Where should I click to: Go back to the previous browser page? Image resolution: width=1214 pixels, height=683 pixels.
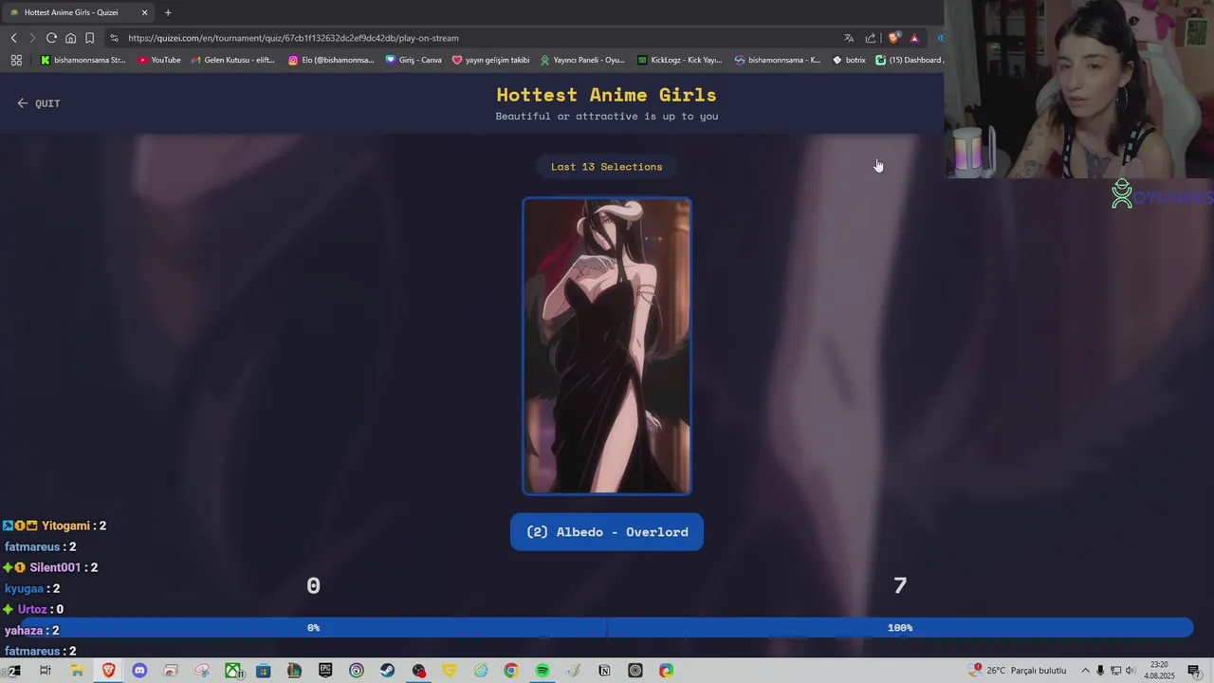coord(13,38)
